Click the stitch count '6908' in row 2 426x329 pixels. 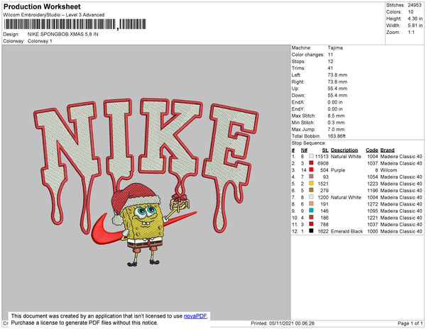coord(323,163)
